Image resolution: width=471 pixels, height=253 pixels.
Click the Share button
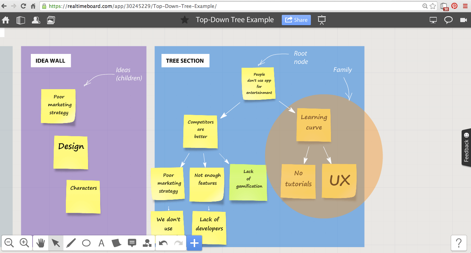296,20
